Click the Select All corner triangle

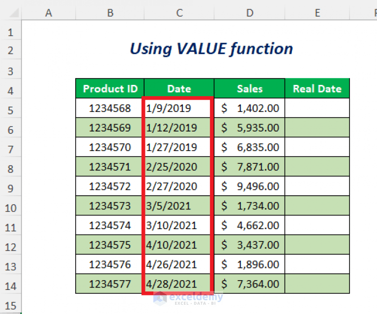point(14,13)
